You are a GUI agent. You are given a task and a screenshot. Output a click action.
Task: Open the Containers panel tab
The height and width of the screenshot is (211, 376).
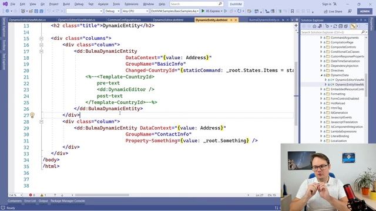point(14,201)
